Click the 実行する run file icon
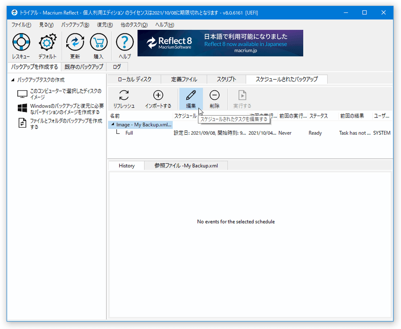The image size is (401, 329). coord(242,95)
